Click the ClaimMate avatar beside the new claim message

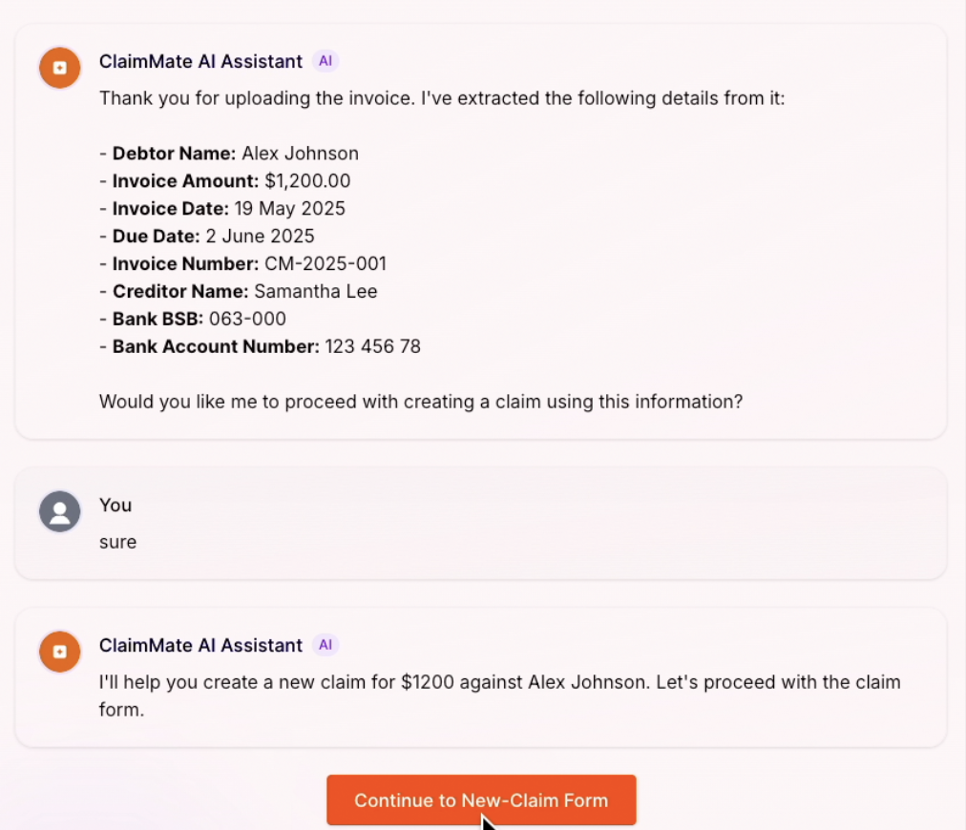[x=60, y=652]
